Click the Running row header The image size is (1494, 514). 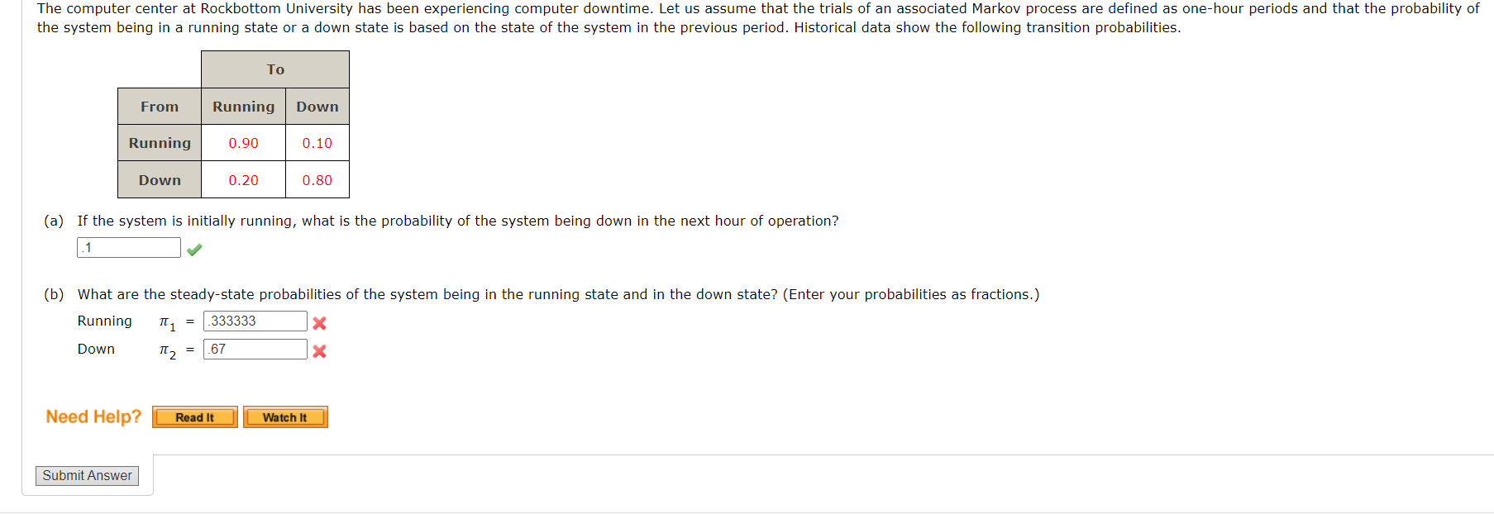click(159, 142)
